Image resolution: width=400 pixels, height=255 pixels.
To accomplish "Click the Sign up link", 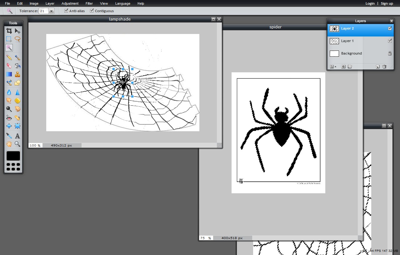I will coord(387,3).
